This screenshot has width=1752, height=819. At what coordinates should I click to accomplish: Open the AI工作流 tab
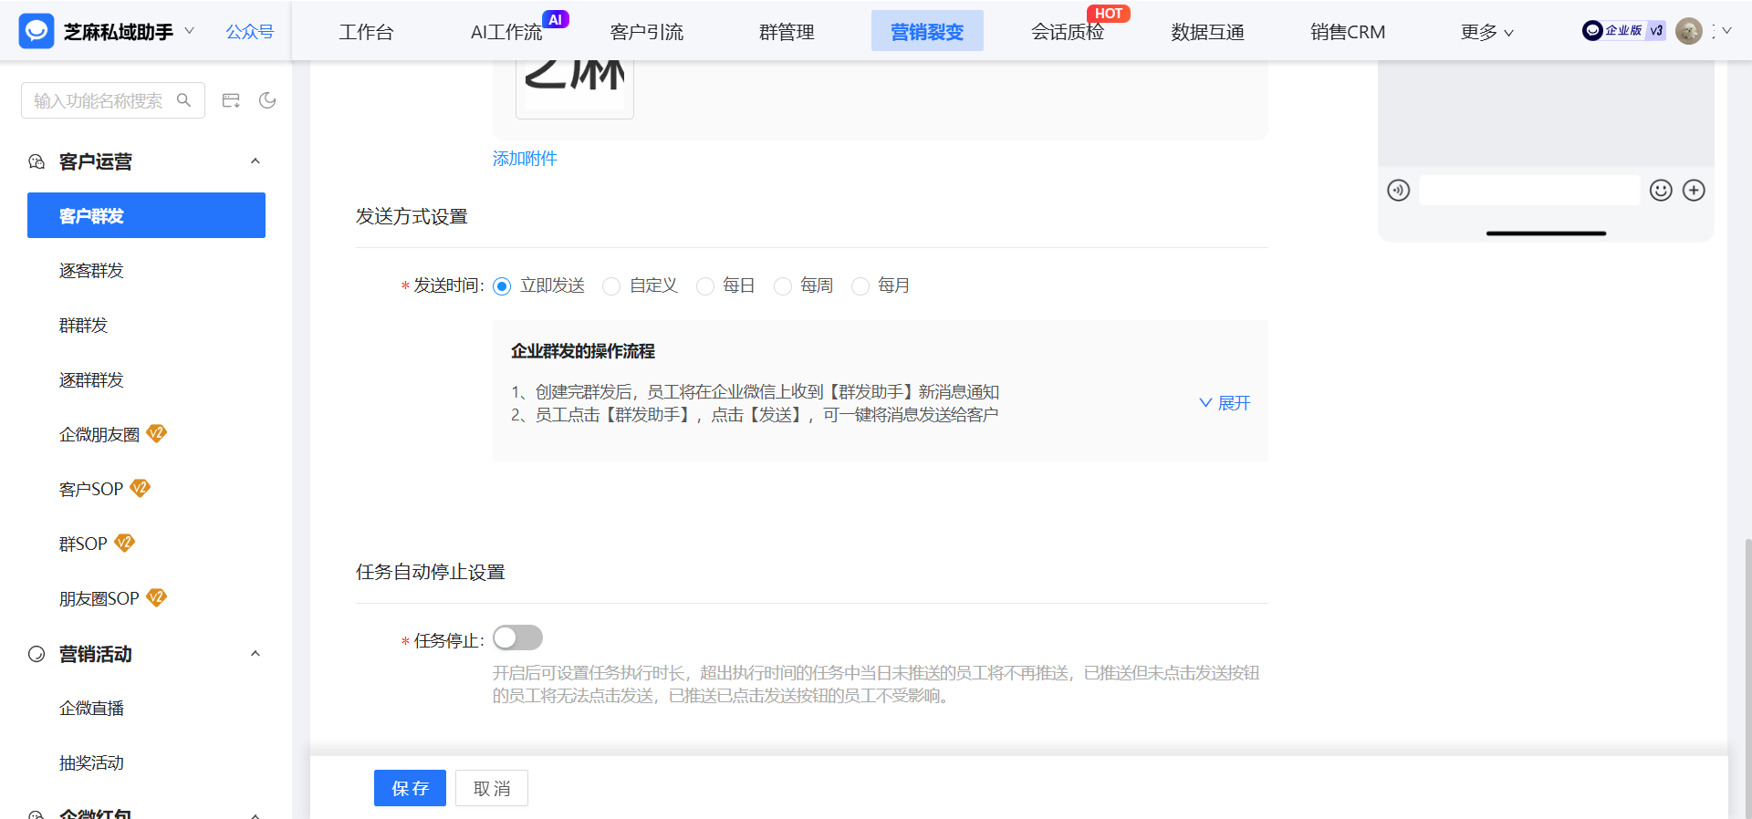[x=506, y=32]
